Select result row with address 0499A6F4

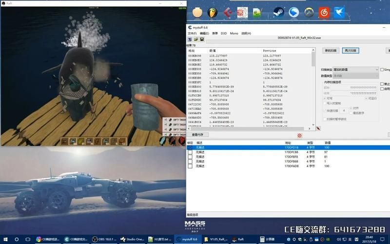point(249,113)
